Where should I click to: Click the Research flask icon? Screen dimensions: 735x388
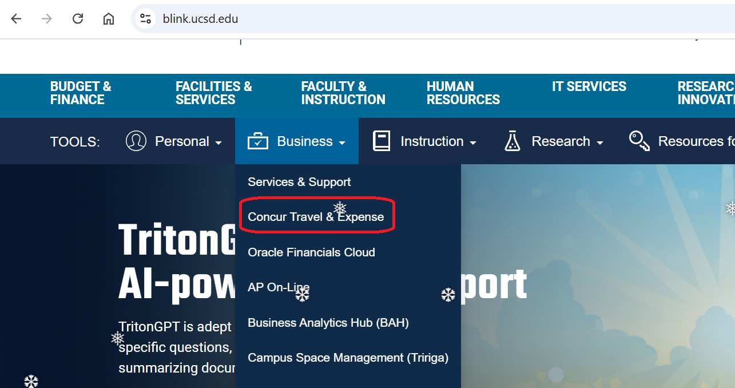(x=512, y=141)
